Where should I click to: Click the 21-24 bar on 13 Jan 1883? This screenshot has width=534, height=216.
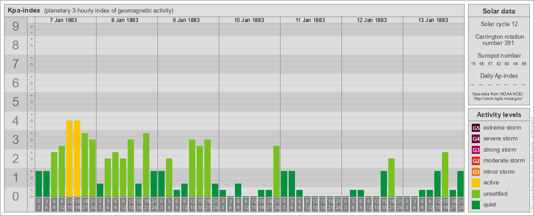[460, 184]
